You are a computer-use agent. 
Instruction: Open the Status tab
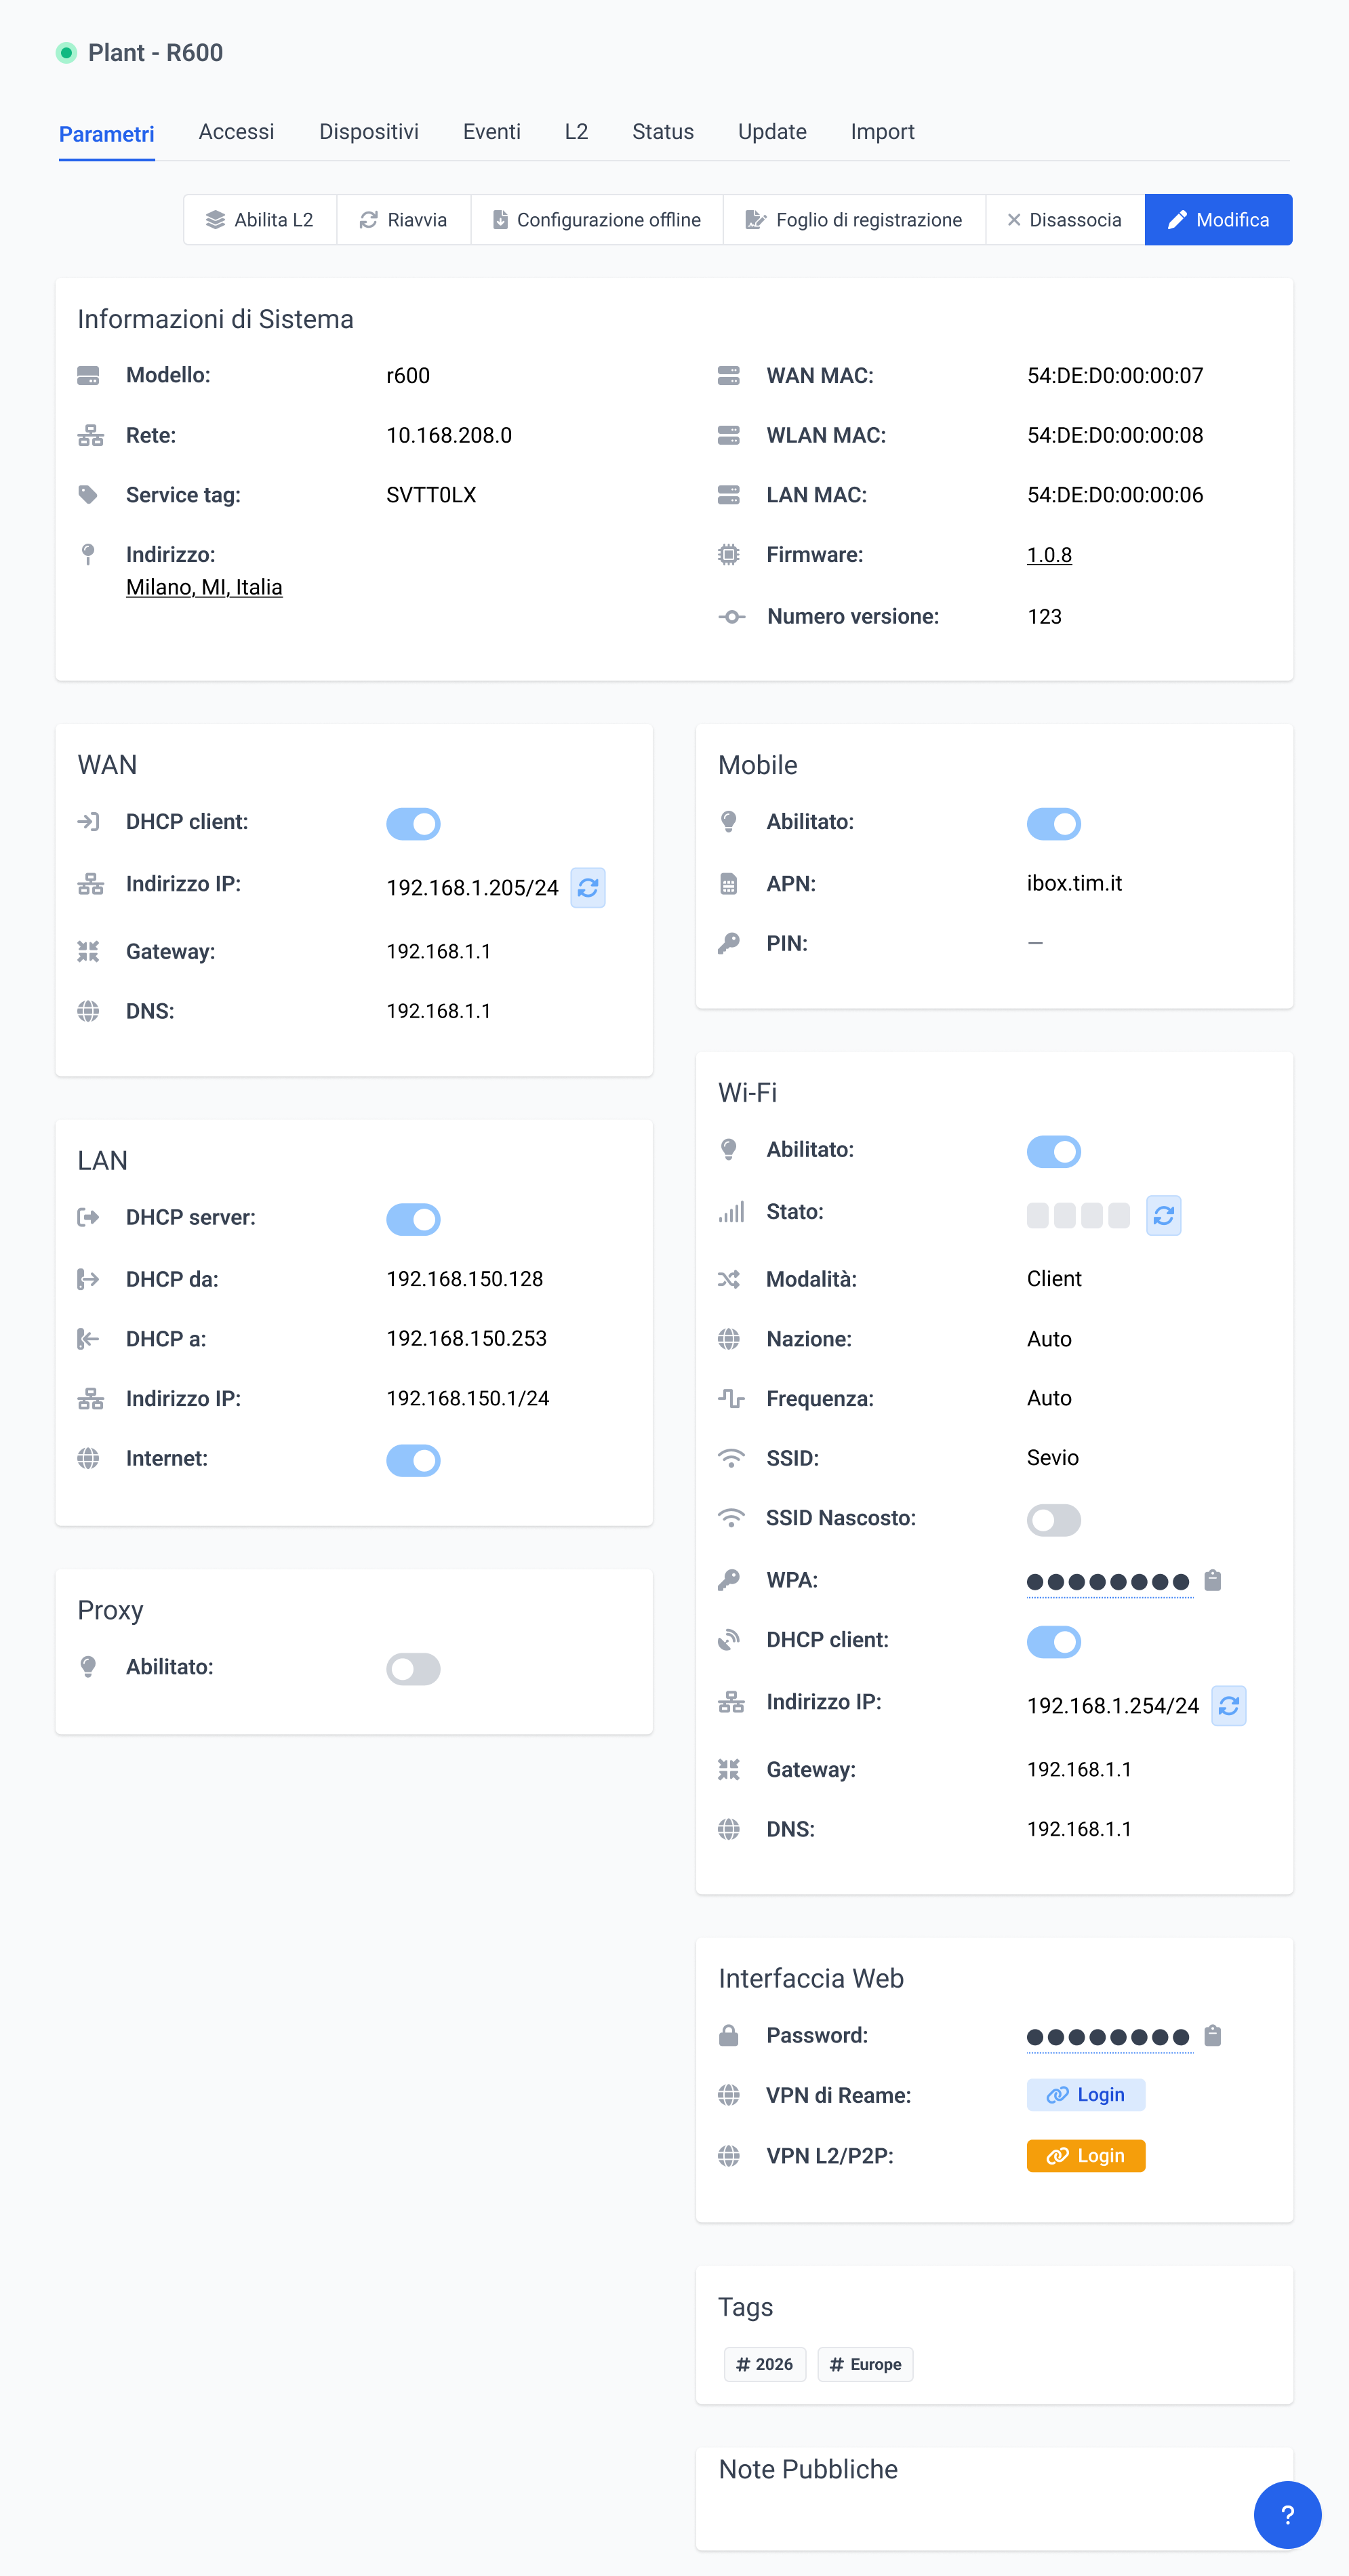point(662,132)
